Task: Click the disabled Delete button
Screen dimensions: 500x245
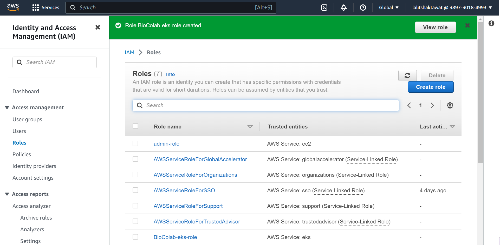Action: point(437,76)
